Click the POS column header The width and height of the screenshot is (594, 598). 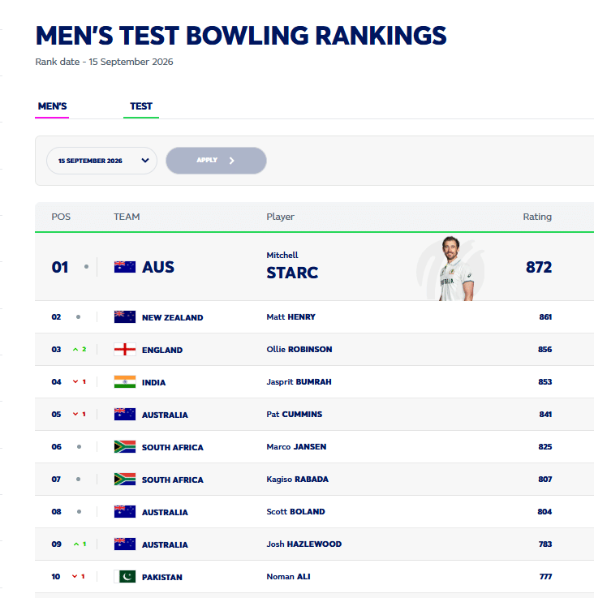61,217
